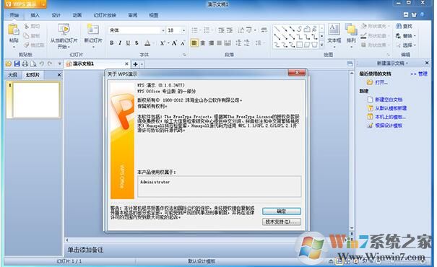Viewport: 437px width, 267px height.
Task: Click the increase font size icon
Action: [x=174, y=43]
